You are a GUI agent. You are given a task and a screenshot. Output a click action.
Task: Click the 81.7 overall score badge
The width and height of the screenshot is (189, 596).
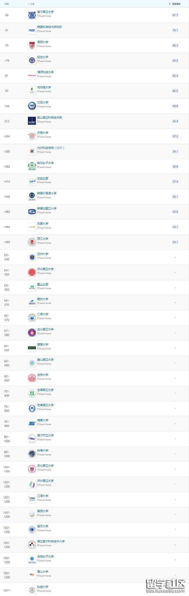click(x=175, y=15)
